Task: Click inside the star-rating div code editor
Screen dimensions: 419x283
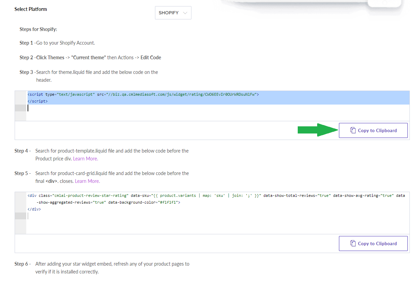Action: [x=212, y=213]
